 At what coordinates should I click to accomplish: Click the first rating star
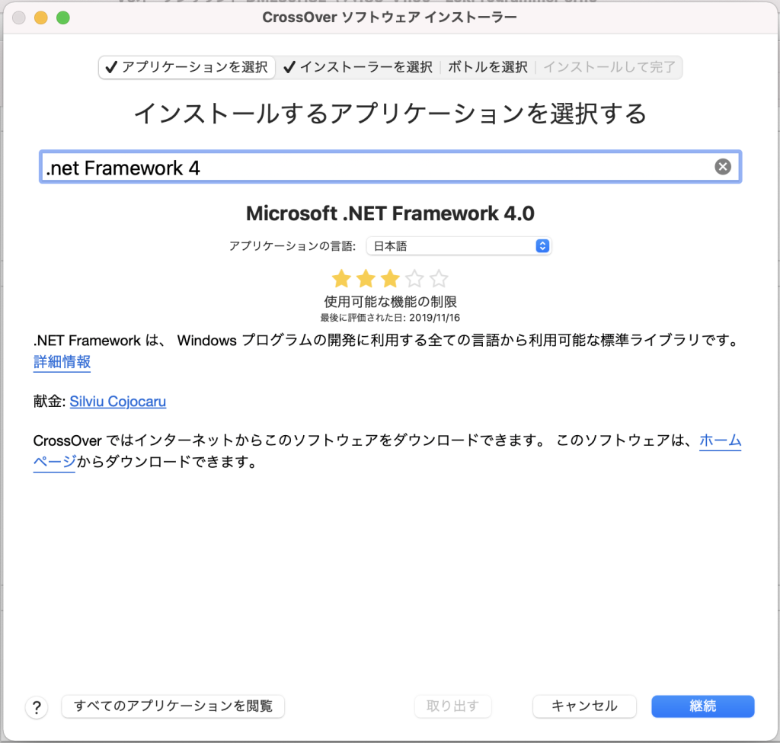(340, 278)
